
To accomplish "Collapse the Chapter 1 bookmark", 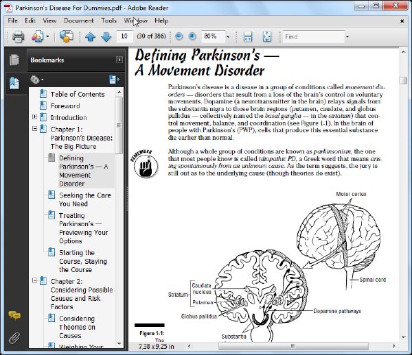I will [x=34, y=128].
